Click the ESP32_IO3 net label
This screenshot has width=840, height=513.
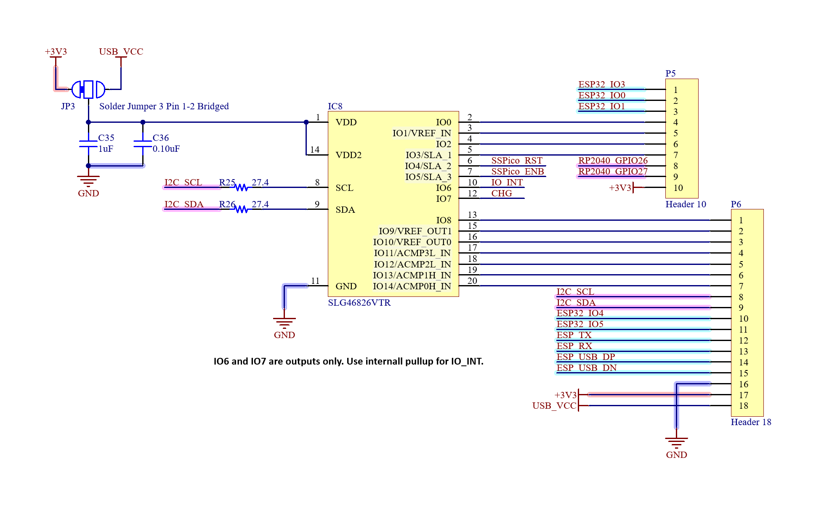click(601, 85)
